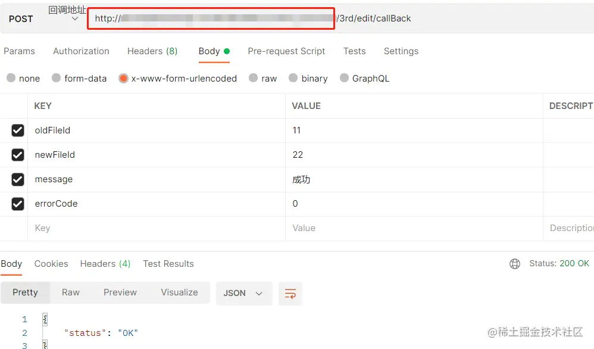Screen dimensions: 594x349
Task: Select the binary body type
Action: click(x=293, y=78)
